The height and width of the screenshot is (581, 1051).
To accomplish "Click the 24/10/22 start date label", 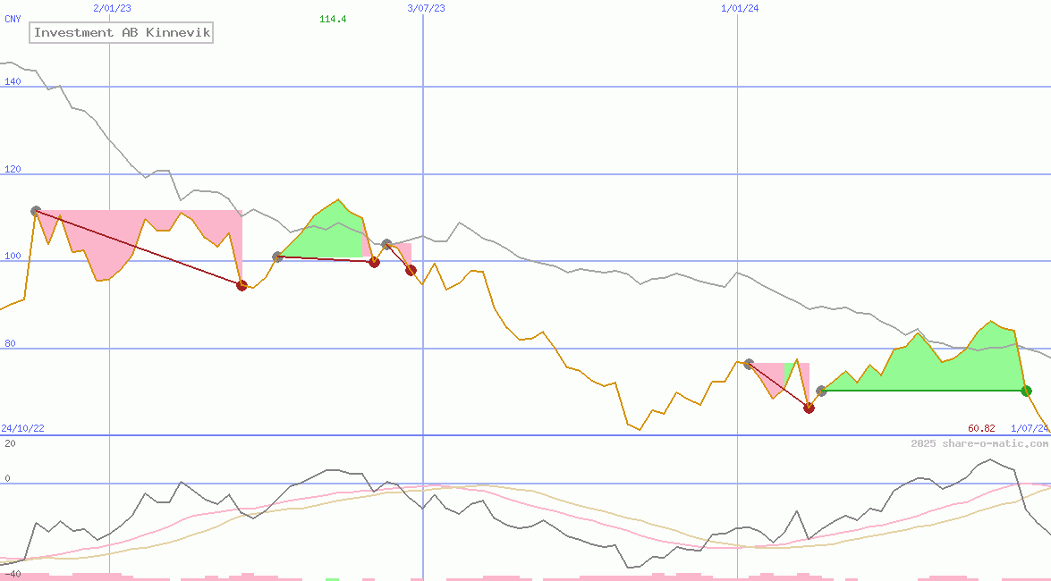I will pyautogui.click(x=22, y=428).
